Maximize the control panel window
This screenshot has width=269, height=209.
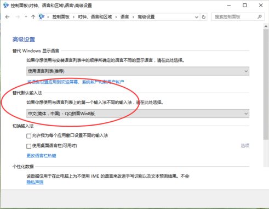pos(245,5)
